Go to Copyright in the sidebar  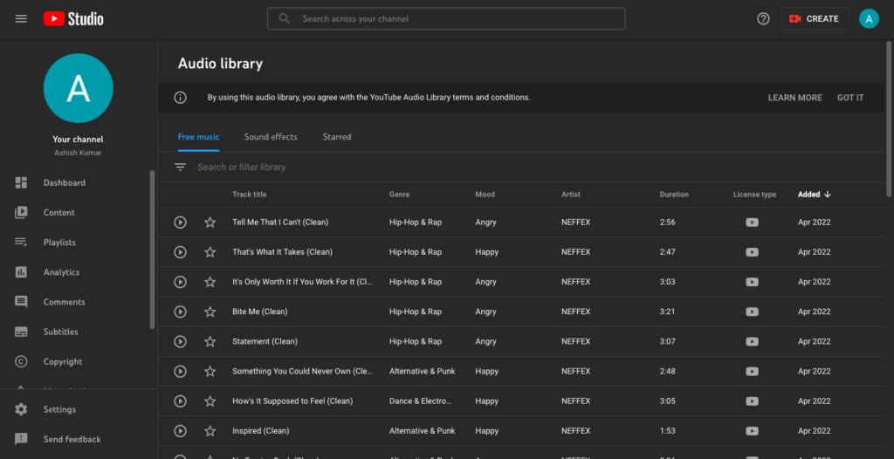(63, 361)
